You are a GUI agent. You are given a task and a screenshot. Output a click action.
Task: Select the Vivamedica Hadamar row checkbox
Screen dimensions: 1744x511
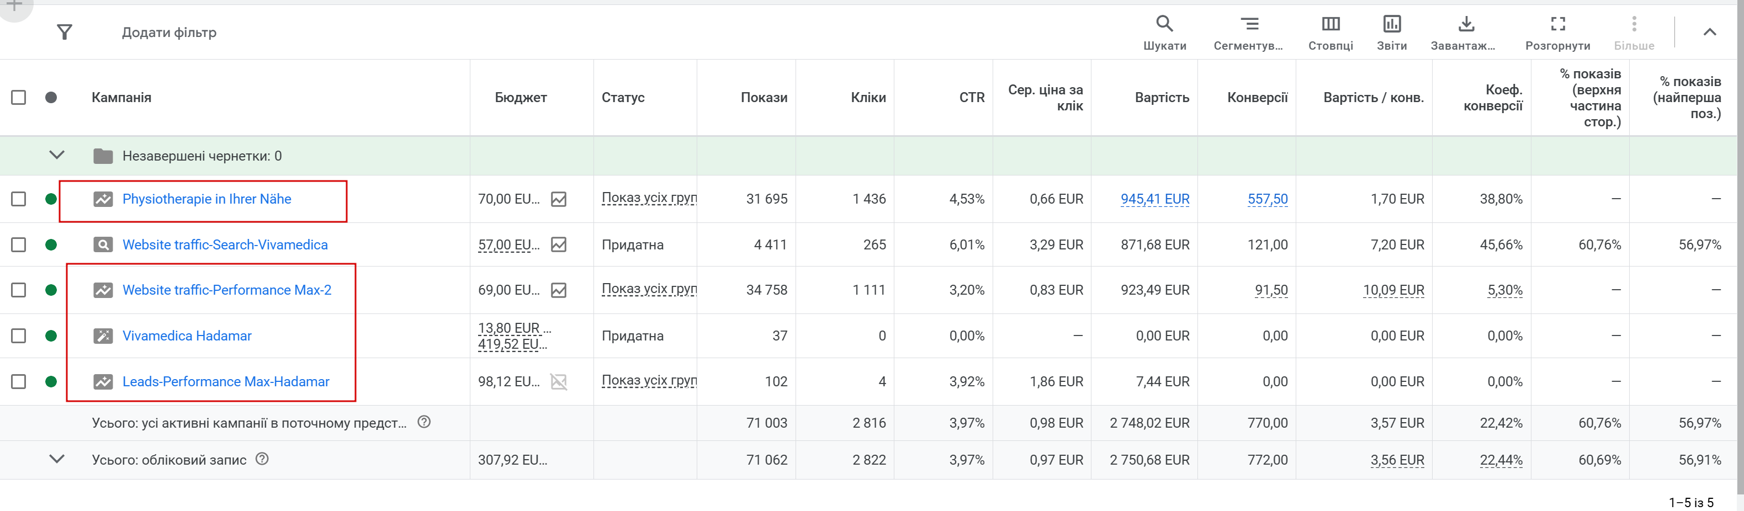coord(19,336)
